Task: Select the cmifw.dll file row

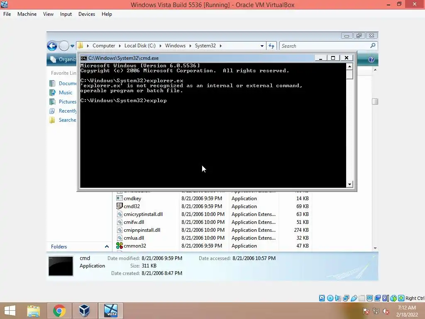Action: [212, 222]
